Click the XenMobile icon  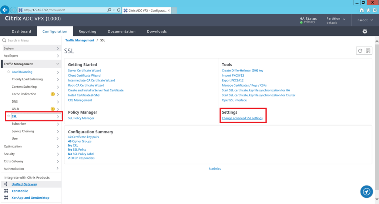point(6,191)
